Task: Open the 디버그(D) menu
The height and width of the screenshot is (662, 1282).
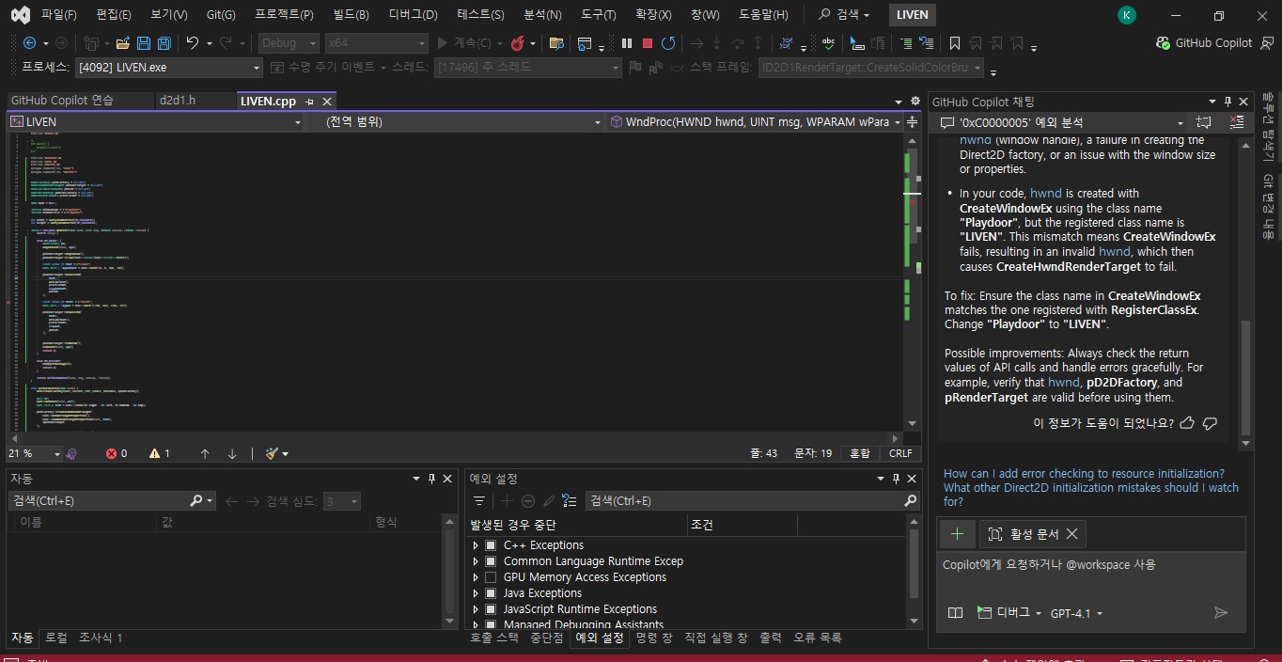Action: (413, 15)
